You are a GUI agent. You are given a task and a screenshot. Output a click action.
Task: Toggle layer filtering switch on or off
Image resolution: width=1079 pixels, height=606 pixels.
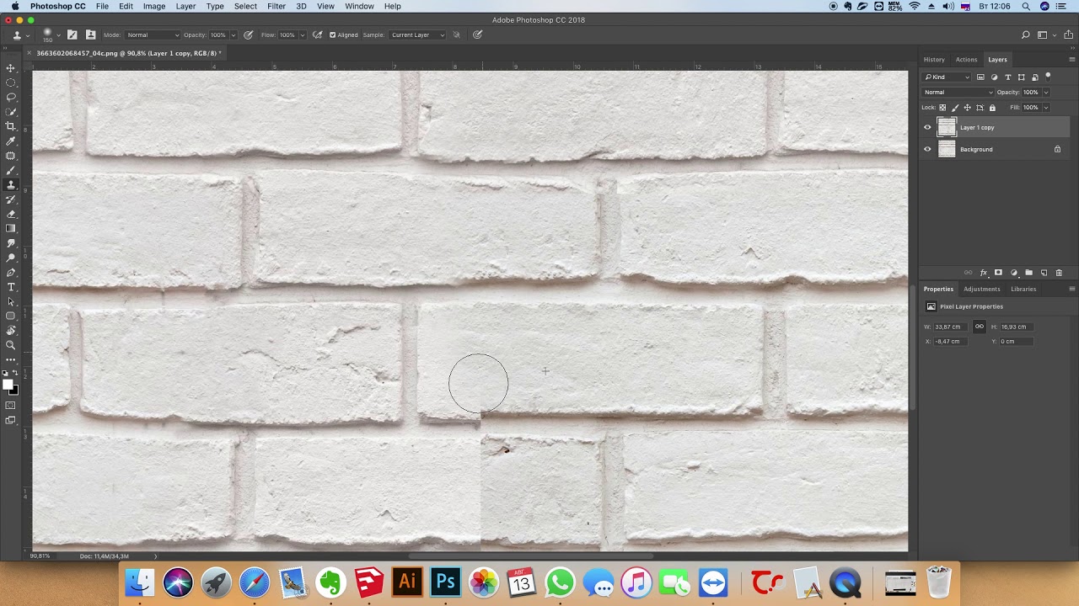(x=1049, y=77)
